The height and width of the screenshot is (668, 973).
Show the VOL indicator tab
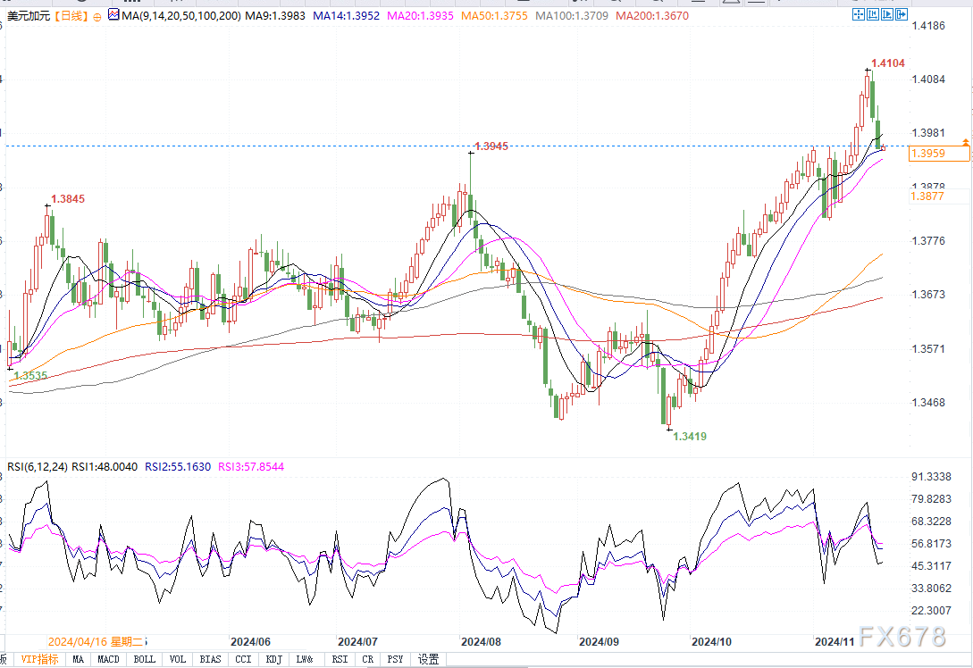(178, 660)
